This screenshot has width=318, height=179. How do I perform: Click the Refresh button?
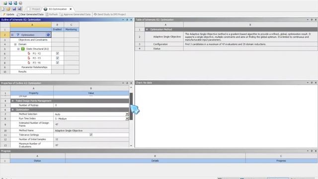pyautogui.click(x=52, y=14)
